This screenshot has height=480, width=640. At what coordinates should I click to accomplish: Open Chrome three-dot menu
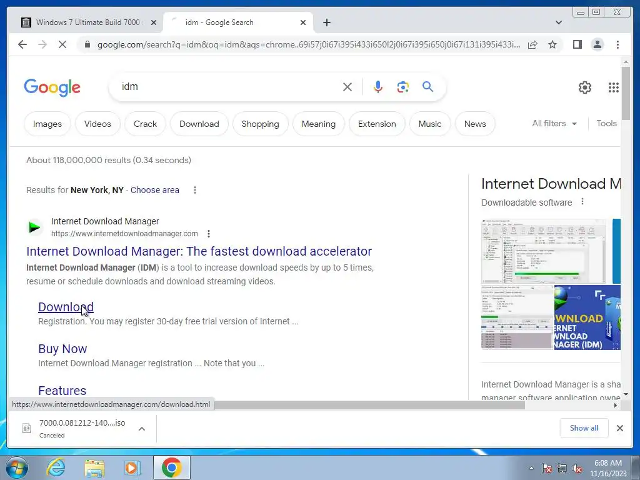tap(617, 44)
